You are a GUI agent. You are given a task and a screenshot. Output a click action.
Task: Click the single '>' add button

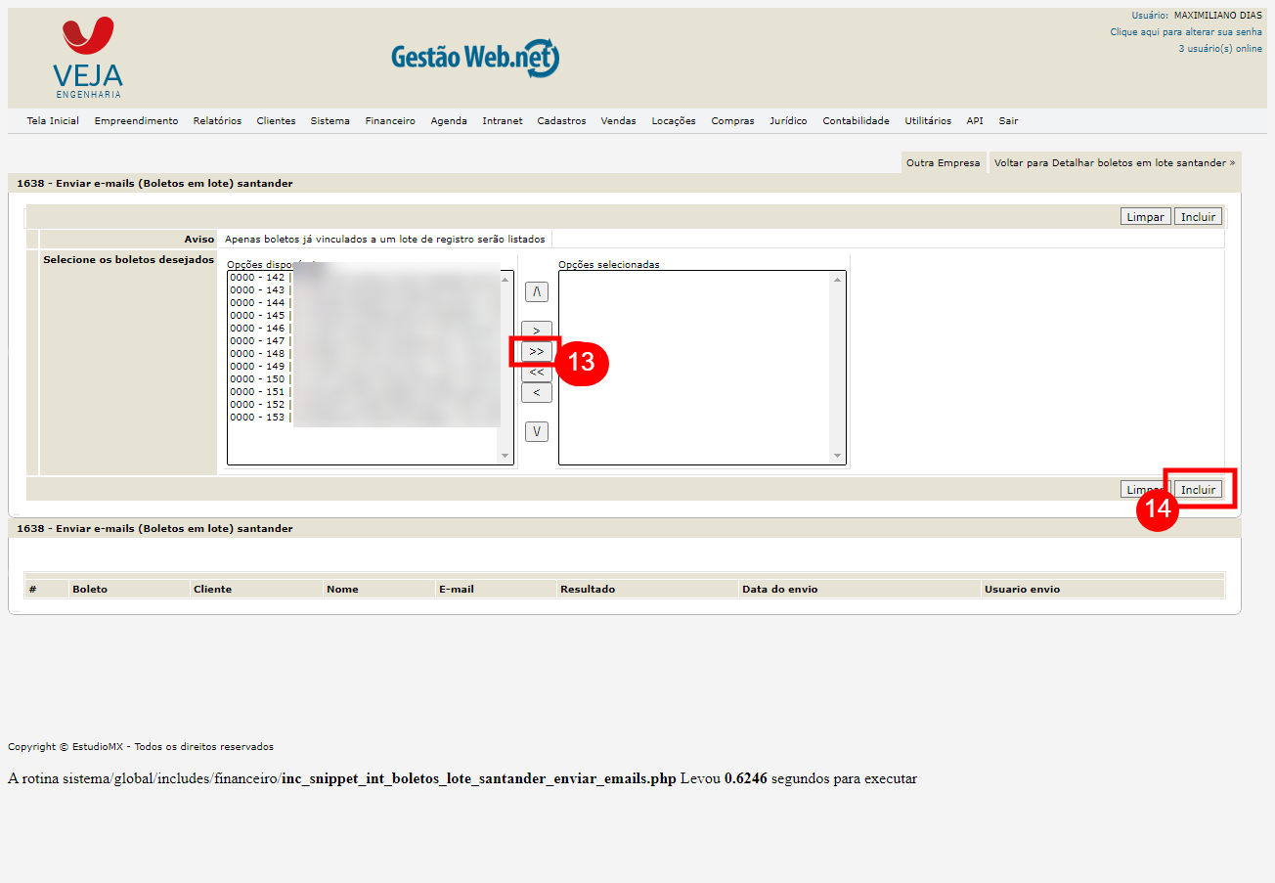coord(536,331)
